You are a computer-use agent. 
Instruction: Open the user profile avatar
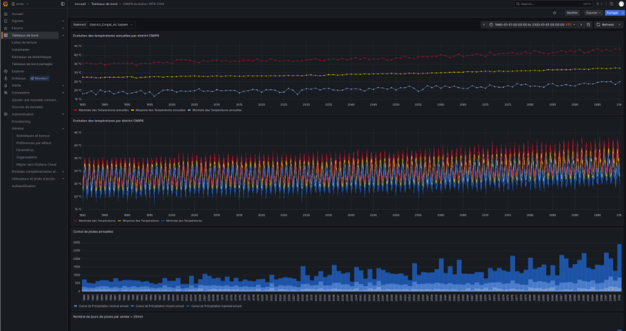click(x=620, y=4)
